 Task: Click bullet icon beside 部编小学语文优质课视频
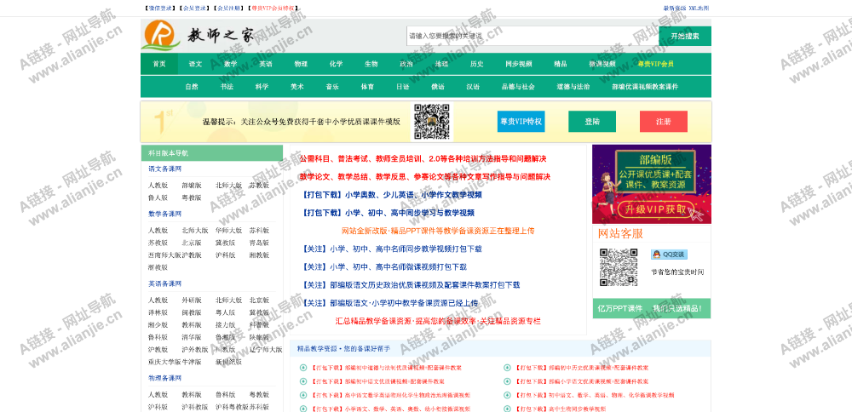click(x=507, y=381)
